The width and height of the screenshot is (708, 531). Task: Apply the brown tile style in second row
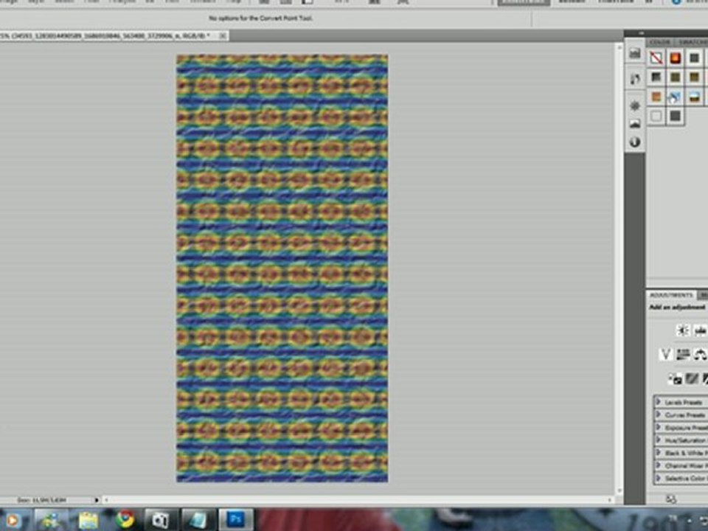[695, 77]
